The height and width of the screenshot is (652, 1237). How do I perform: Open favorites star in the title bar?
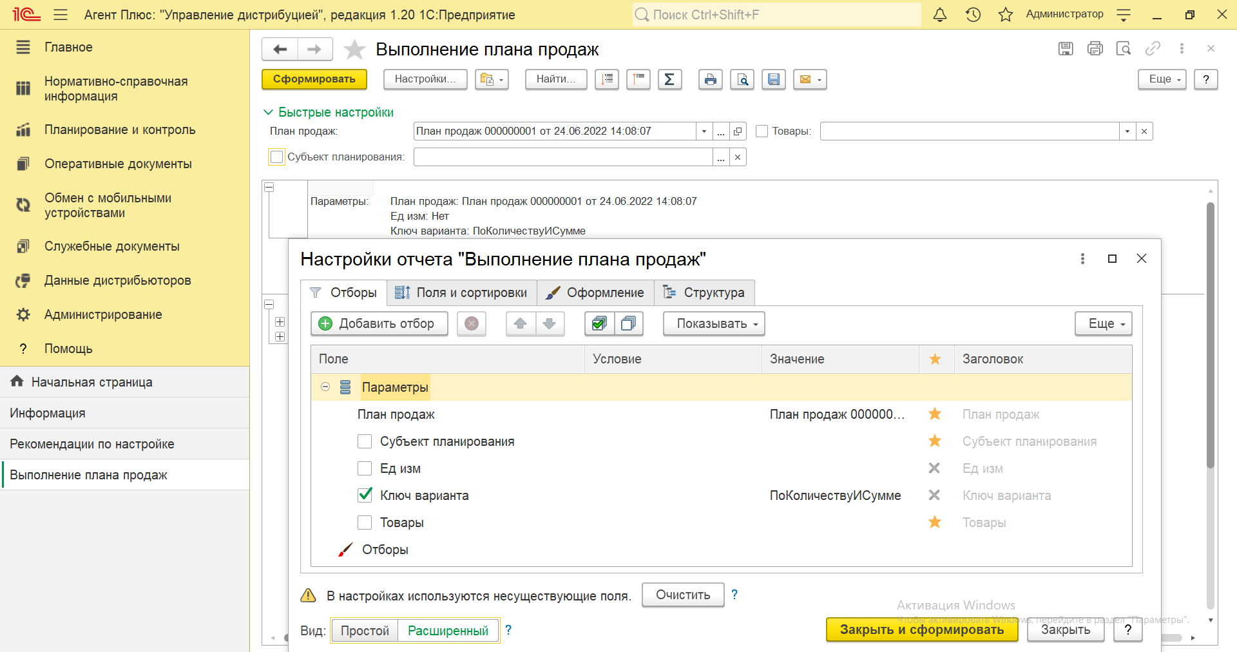(x=1006, y=15)
